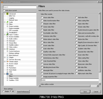Select the Simple settings radio button
103x99 pixels.
(3, 91)
